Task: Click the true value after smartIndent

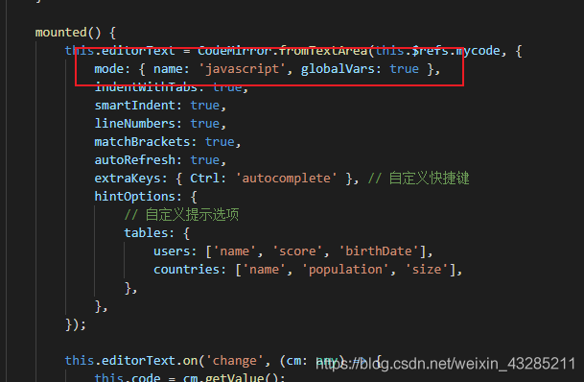Action: pos(205,106)
